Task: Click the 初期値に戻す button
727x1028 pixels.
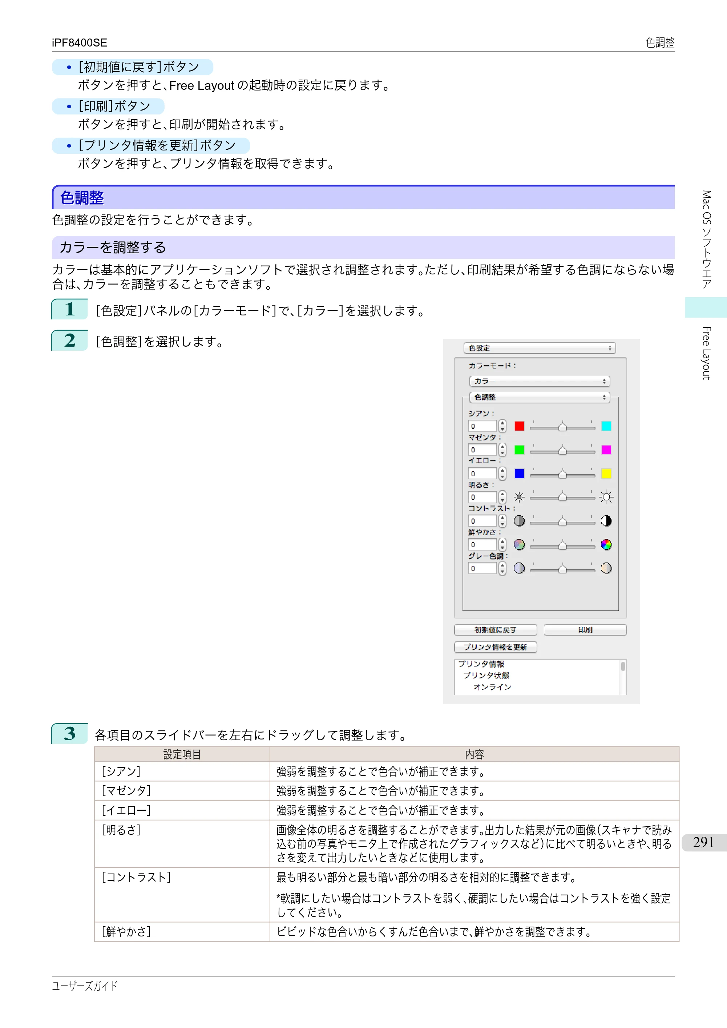Action: pyautogui.click(x=496, y=629)
